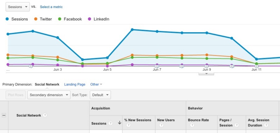The image size is (280, 133).
Task: Open the Sessions metric dropdown
Action: [18, 7]
